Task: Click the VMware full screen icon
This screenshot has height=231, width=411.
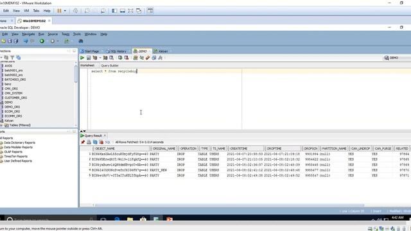Action: click(x=130, y=11)
